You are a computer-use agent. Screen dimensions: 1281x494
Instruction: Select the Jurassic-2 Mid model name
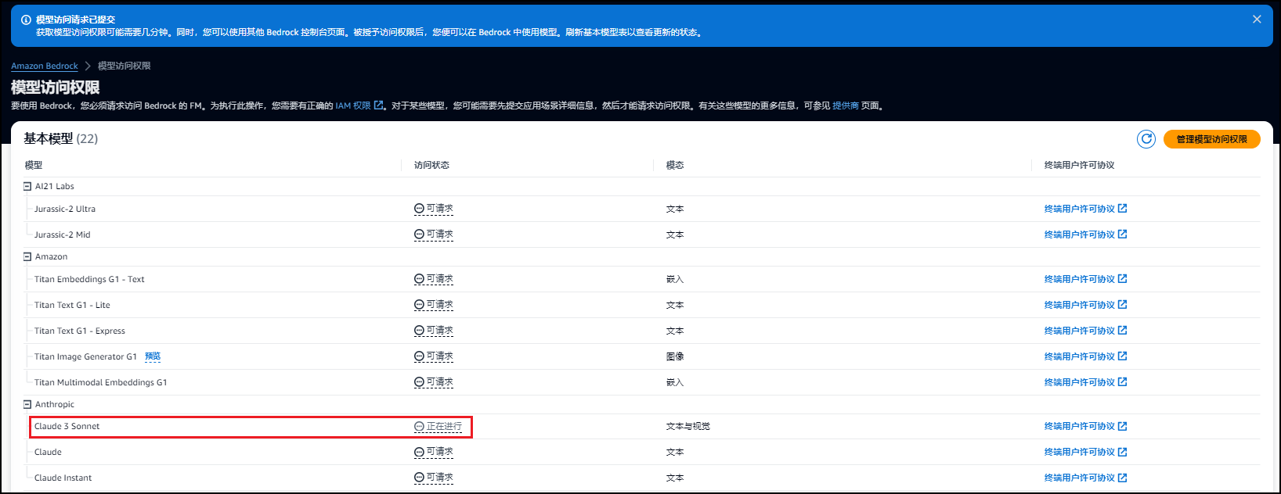coord(63,234)
